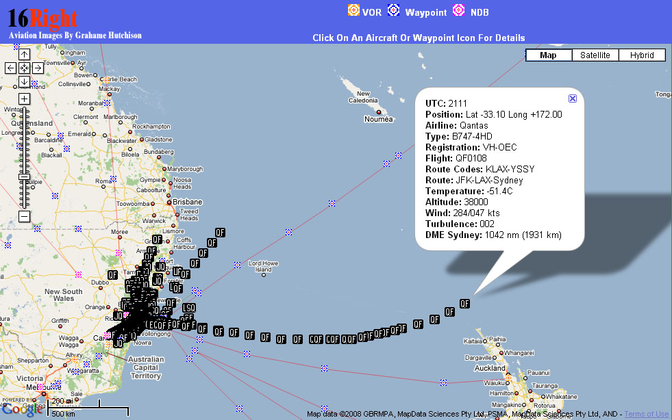Select the northernmost QF aircraft icon off Lismore

pos(220,233)
